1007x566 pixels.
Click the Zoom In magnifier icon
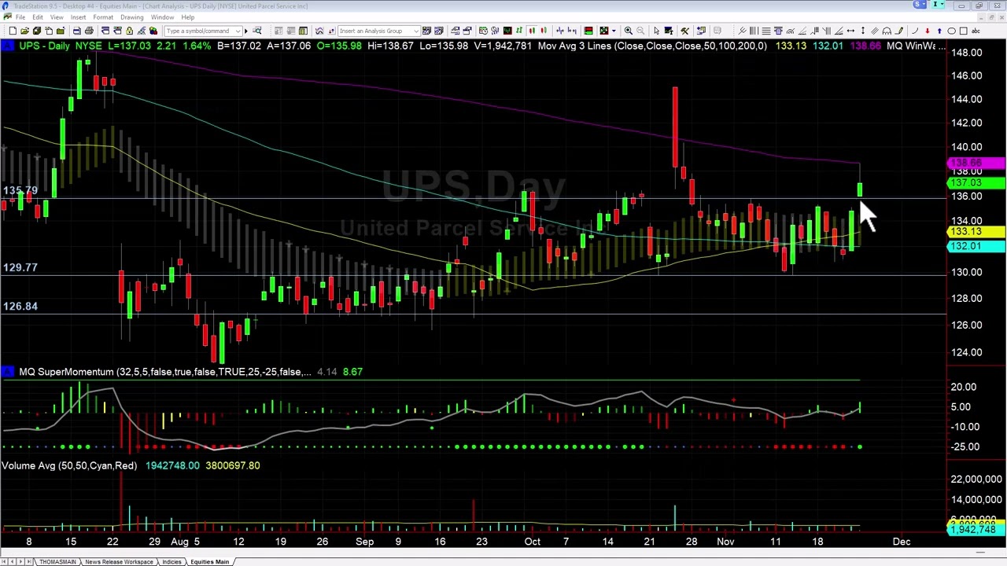629,31
